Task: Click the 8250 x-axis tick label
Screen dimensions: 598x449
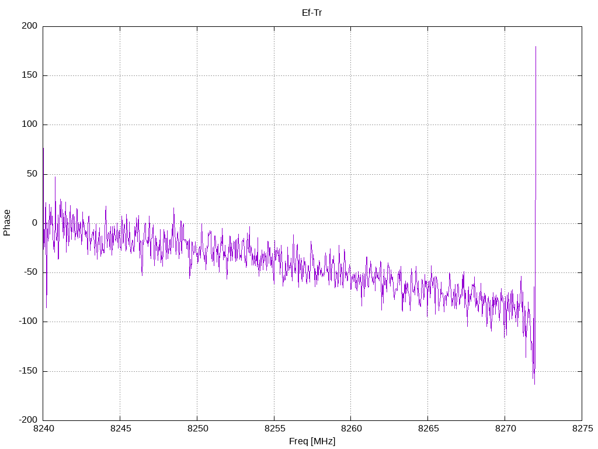Action: pyautogui.click(x=197, y=429)
